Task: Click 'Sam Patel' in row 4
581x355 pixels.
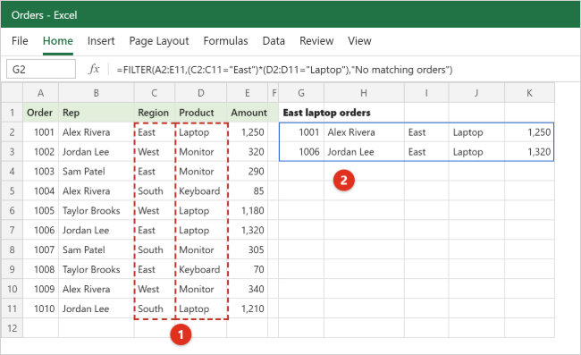Action: pyautogui.click(x=97, y=172)
